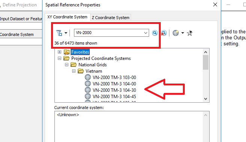Screen dimensions: 246x142
Task: Click globe icon beside VN-2000 TM-3 104-00
Action: point(88,84)
